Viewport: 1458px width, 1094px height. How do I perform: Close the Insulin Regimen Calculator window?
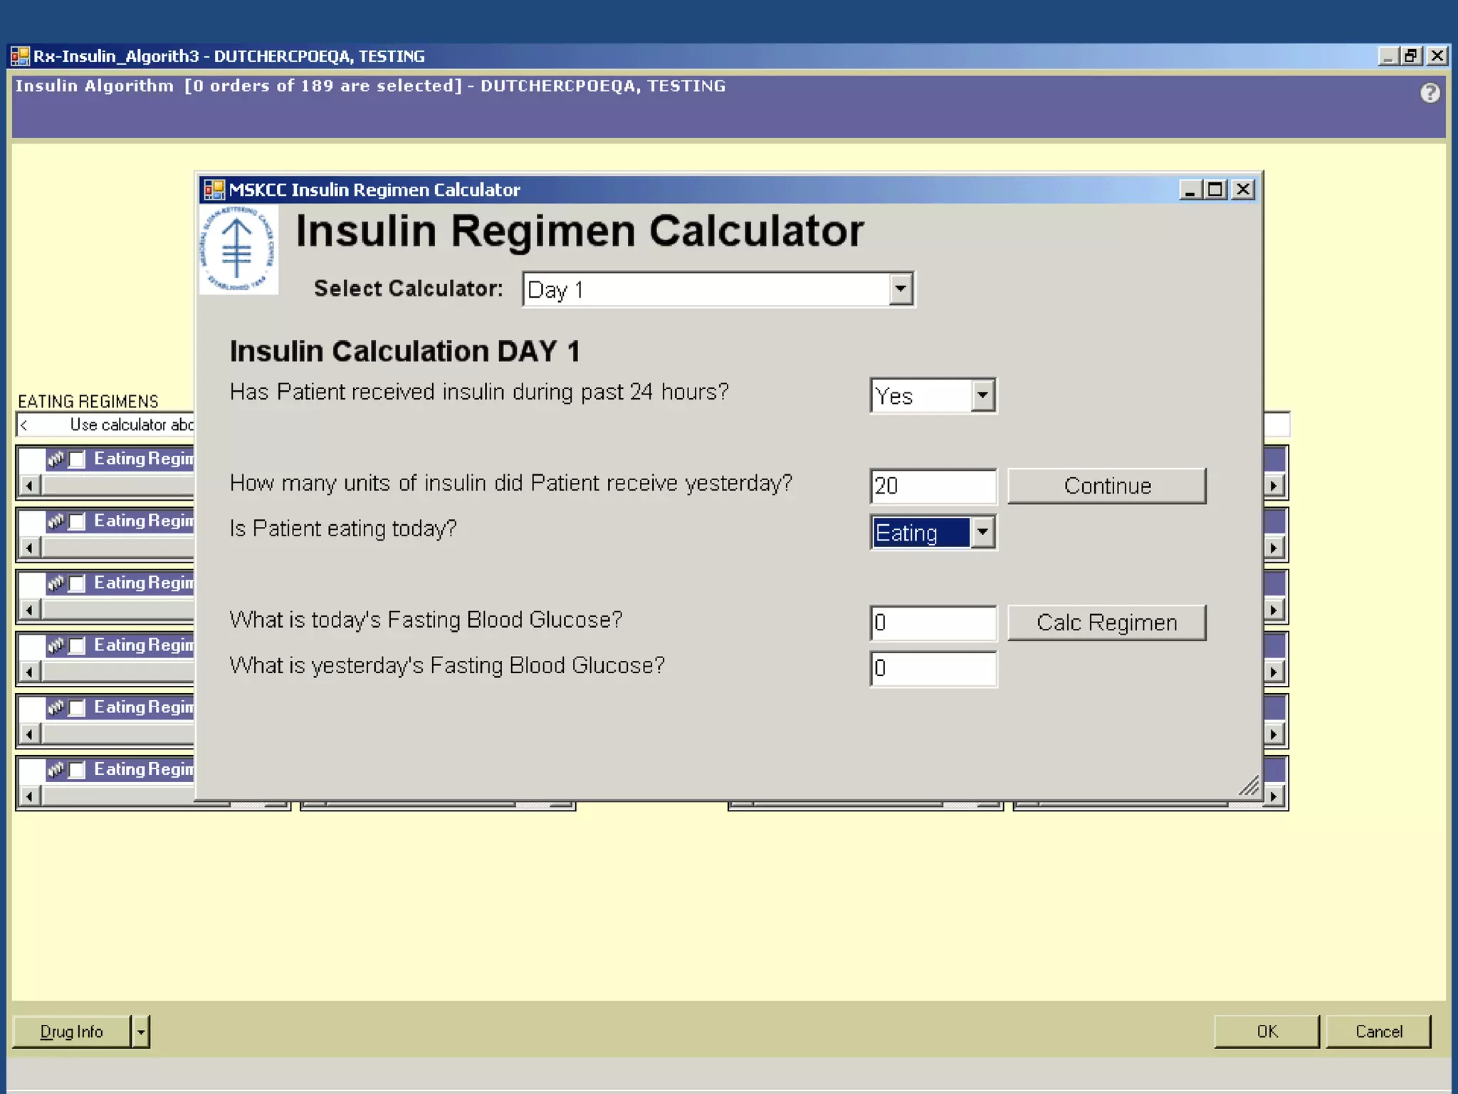tap(1244, 189)
